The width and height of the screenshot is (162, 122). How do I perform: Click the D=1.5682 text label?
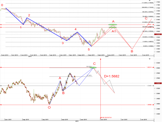coord(112,76)
